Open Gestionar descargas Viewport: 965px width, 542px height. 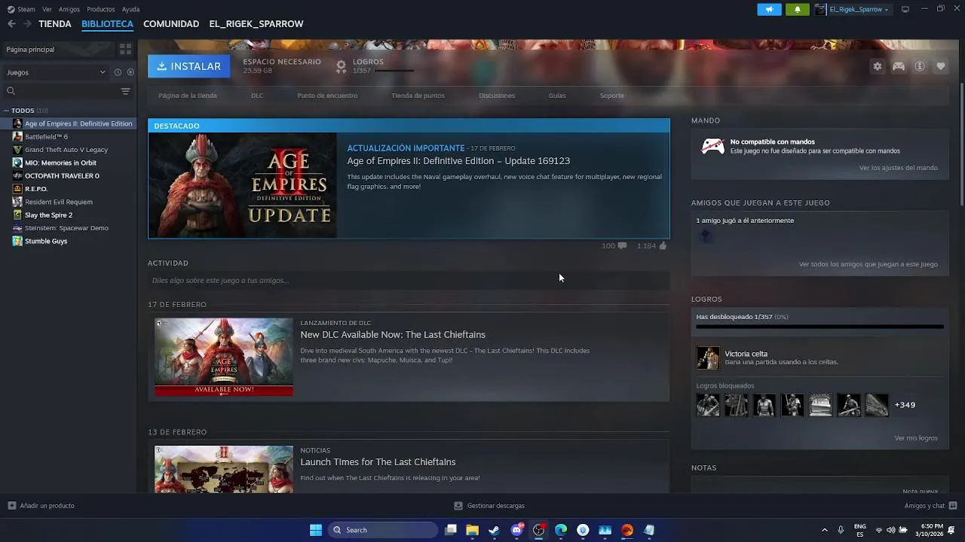point(489,506)
